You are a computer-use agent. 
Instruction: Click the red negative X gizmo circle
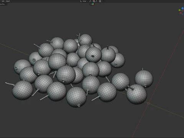point(181,13)
